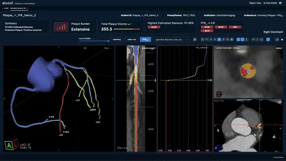This screenshot has height=161, width=286.
Task: Click the yellow point on FFRct pullback curve
Action: pyautogui.click(x=168, y=80)
